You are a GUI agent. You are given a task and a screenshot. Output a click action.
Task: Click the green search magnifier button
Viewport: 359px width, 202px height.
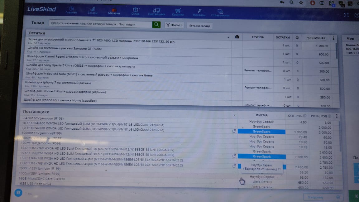(x=156, y=25)
